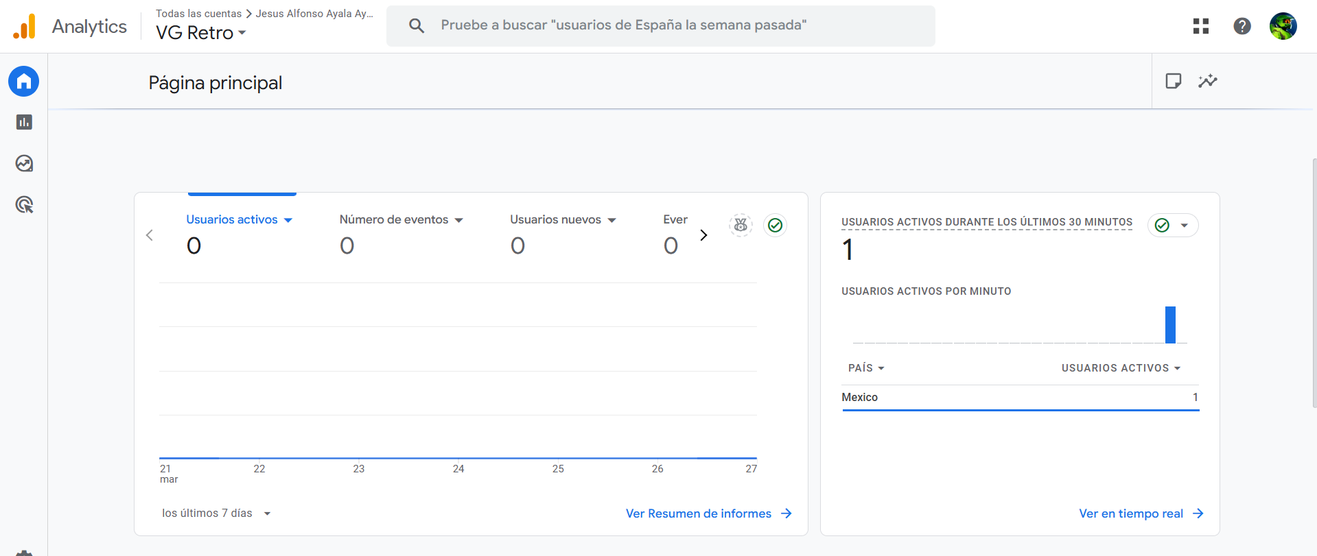Open the Advertising sidebar icon
This screenshot has height=556, width=1317.
pyautogui.click(x=24, y=204)
